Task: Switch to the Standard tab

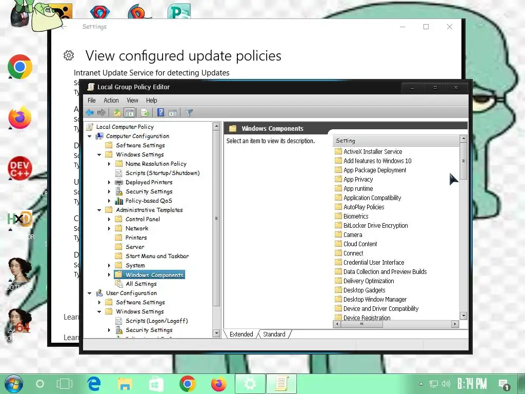Action: (274, 334)
